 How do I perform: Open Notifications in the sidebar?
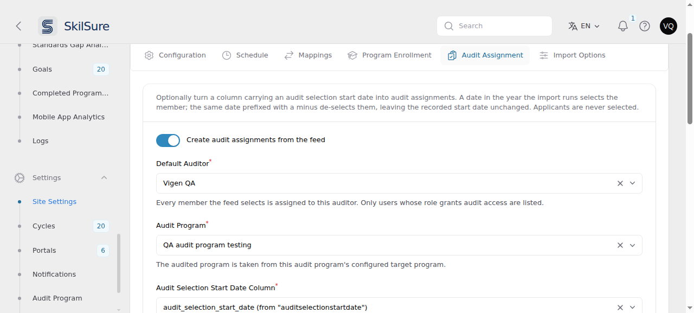(x=54, y=274)
